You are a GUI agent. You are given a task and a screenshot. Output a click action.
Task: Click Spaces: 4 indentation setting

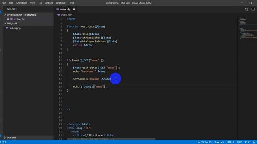(x=219, y=142)
